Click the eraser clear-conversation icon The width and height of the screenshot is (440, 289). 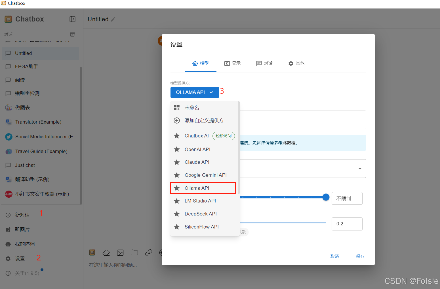(x=106, y=253)
